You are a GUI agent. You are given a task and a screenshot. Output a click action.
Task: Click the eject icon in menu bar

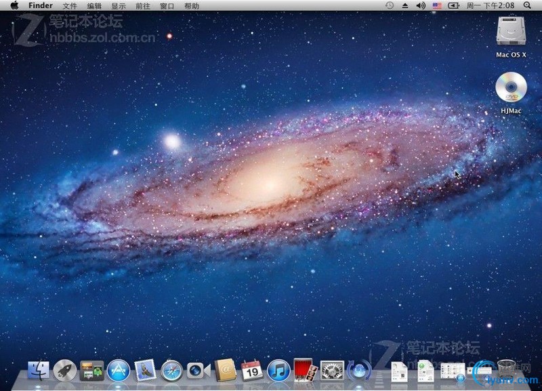coord(405,5)
